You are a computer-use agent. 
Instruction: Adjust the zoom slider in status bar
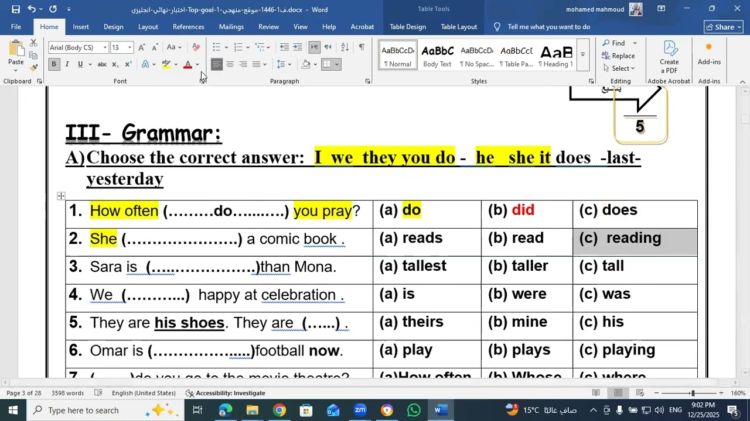693,393
